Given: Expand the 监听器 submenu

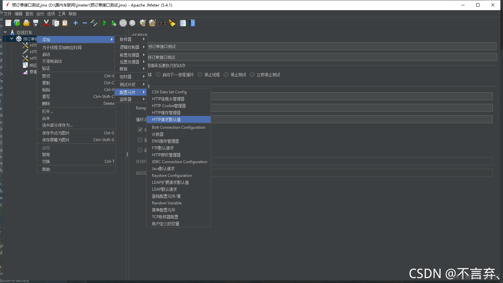Looking at the screenshot, I should pos(131,99).
